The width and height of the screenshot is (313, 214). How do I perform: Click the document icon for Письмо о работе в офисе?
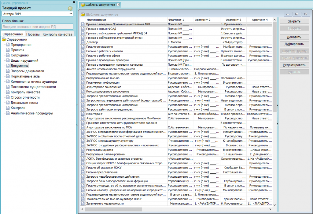pyautogui.click(x=83, y=56)
